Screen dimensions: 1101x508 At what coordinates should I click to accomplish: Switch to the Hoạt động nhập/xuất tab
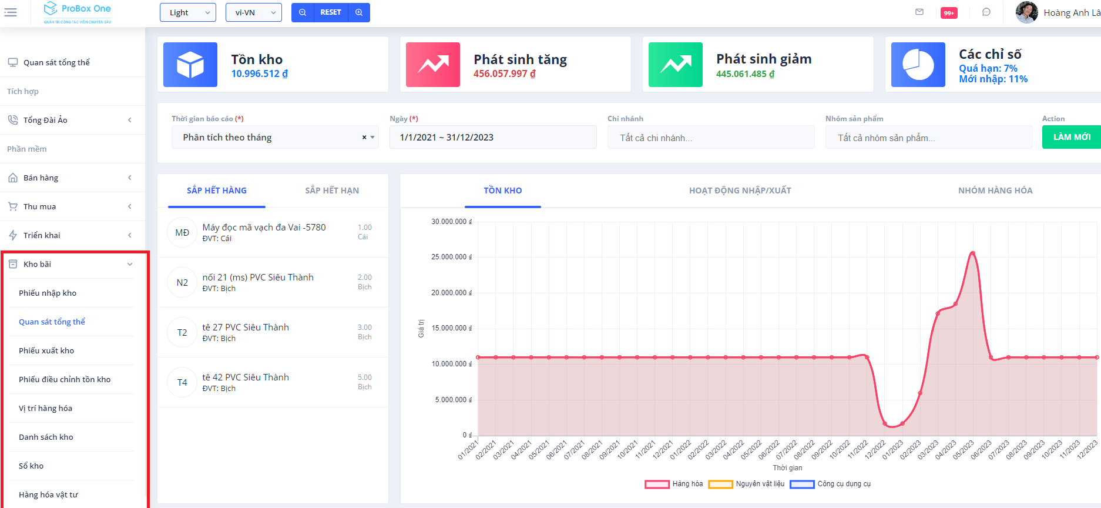740,190
